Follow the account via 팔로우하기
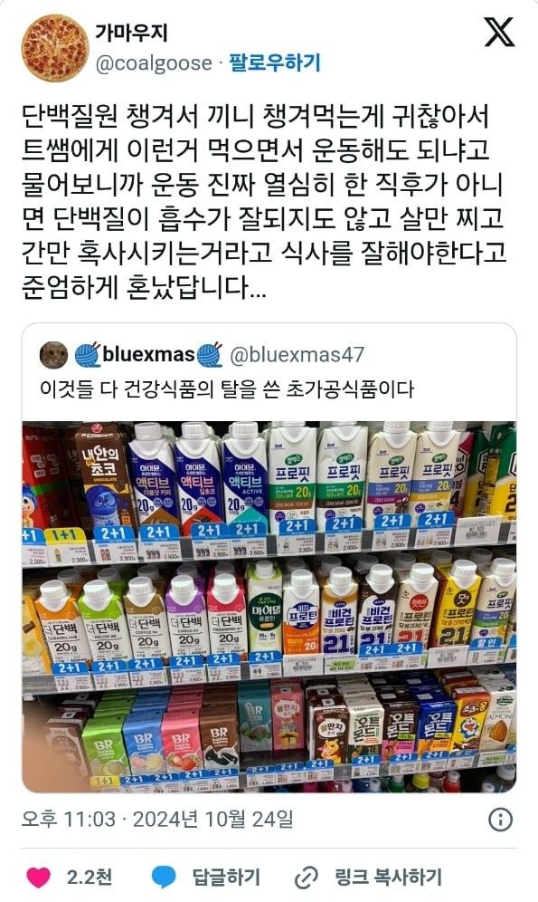 pos(275,62)
